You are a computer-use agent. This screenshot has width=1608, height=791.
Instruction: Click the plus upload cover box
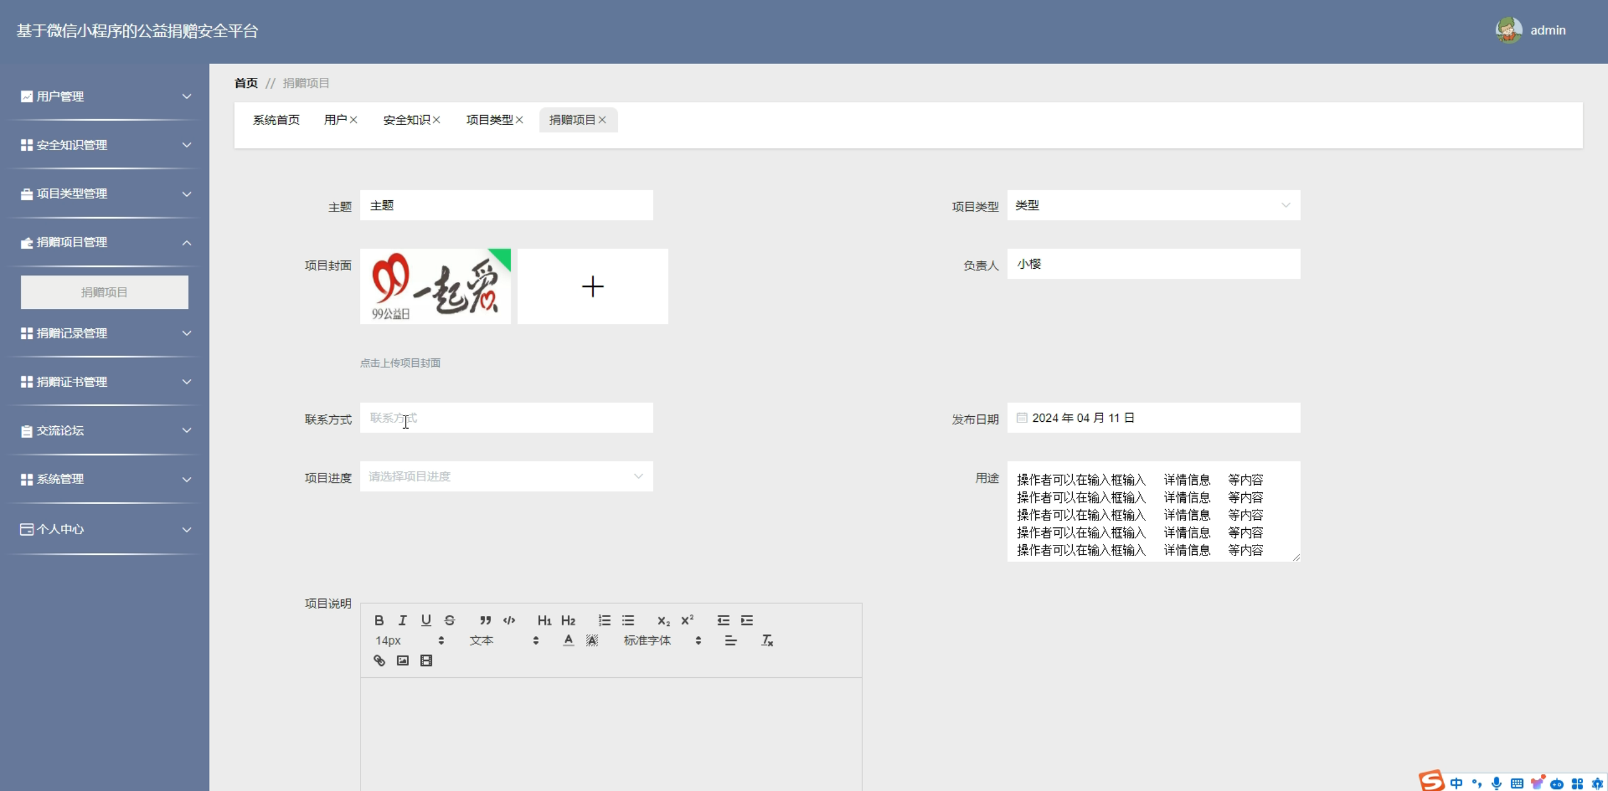click(592, 287)
